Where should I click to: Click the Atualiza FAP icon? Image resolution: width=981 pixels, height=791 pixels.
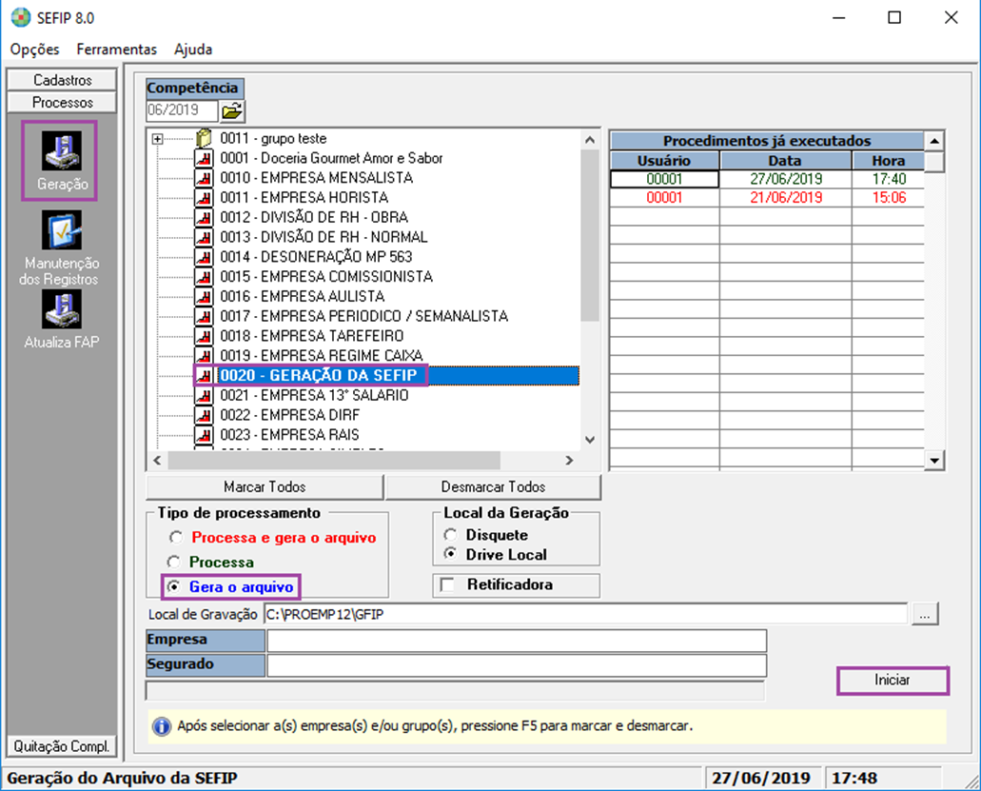(x=62, y=309)
